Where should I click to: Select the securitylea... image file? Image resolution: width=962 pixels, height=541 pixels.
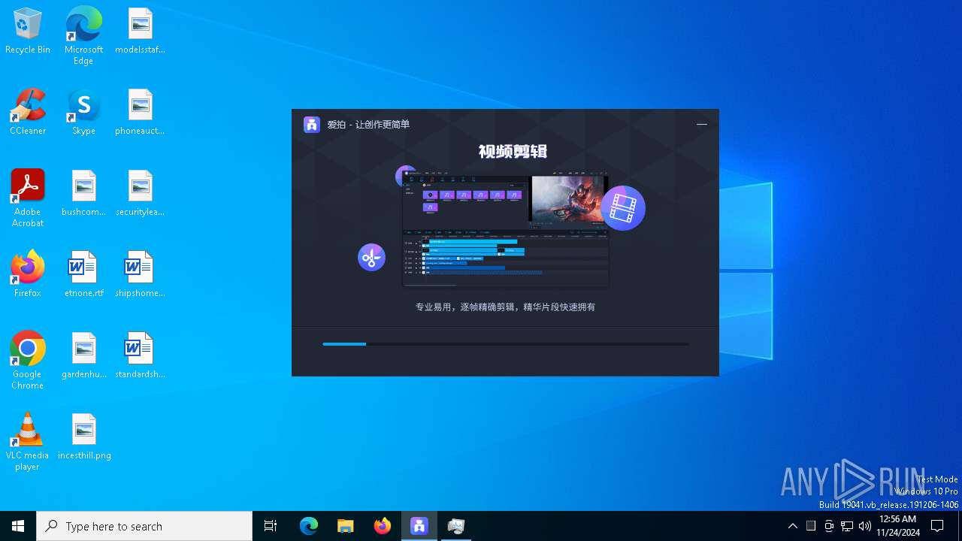click(140, 194)
